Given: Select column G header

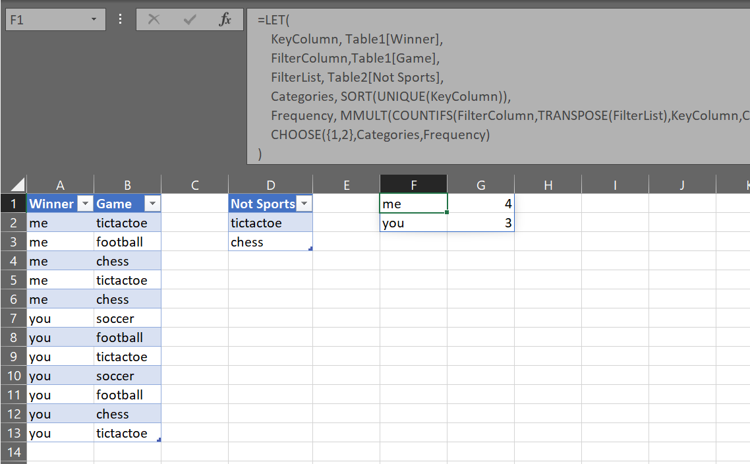Looking at the screenshot, I should click(x=481, y=185).
